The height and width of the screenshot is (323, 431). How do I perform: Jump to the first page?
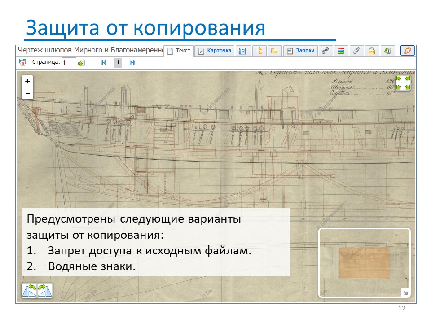click(x=104, y=63)
